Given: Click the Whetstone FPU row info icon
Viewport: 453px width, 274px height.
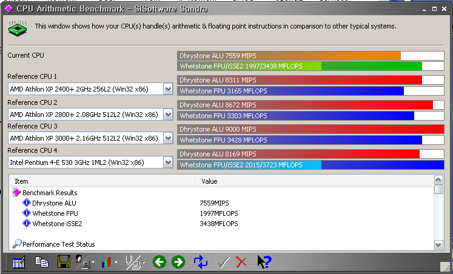Looking at the screenshot, I should (x=27, y=213).
